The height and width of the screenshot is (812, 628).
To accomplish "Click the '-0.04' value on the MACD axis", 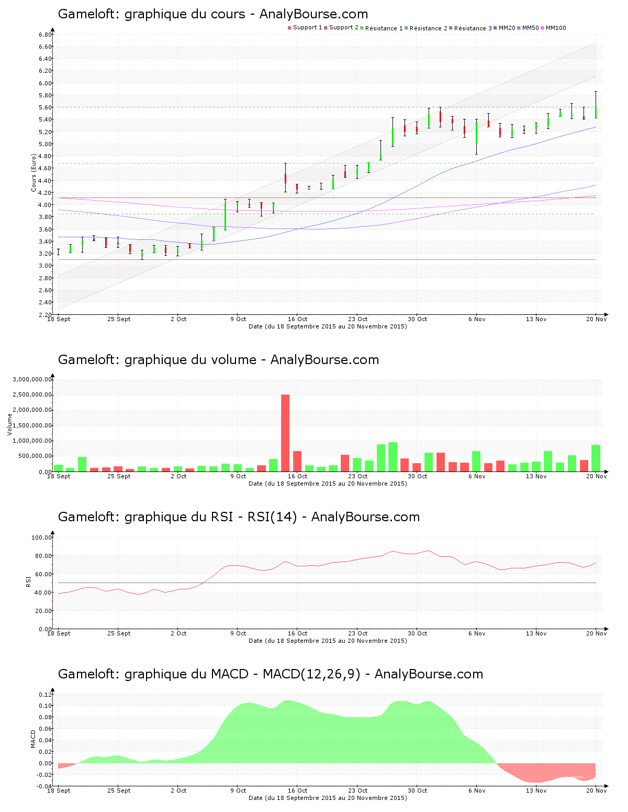I will (44, 786).
